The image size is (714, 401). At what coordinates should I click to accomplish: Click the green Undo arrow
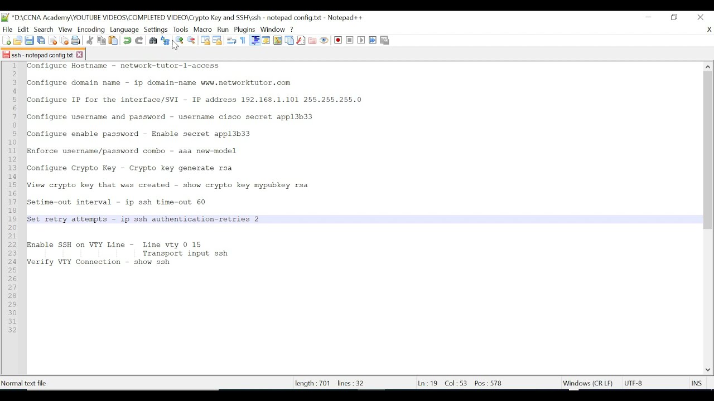127,41
